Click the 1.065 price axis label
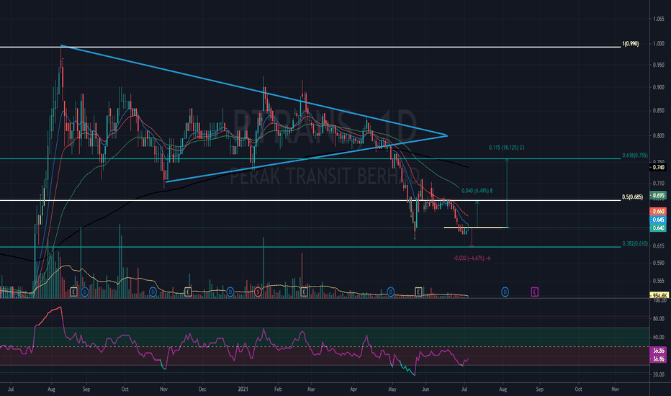Screen dimensions: 671x396 [659, 19]
